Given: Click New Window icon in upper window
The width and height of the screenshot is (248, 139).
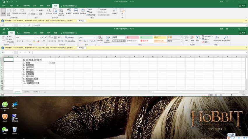Looking at the screenshot, I should tap(69, 11).
